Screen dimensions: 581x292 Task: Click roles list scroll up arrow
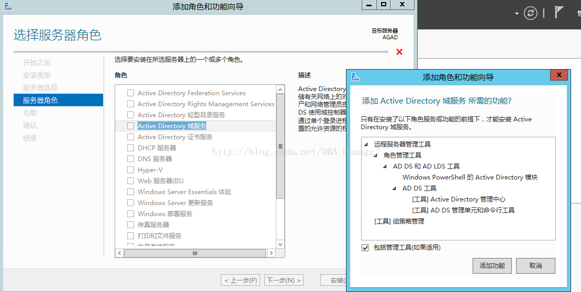tap(281, 89)
